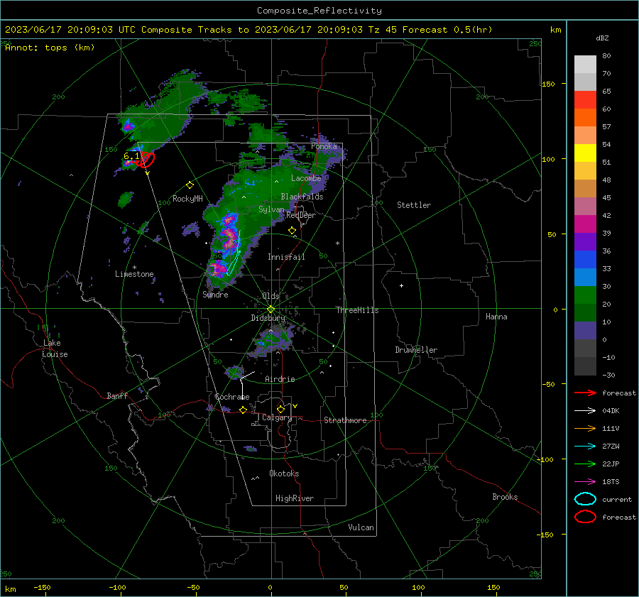Select the purple swatch between 39 and 36
The width and height of the screenshot is (639, 597).
click(585, 242)
